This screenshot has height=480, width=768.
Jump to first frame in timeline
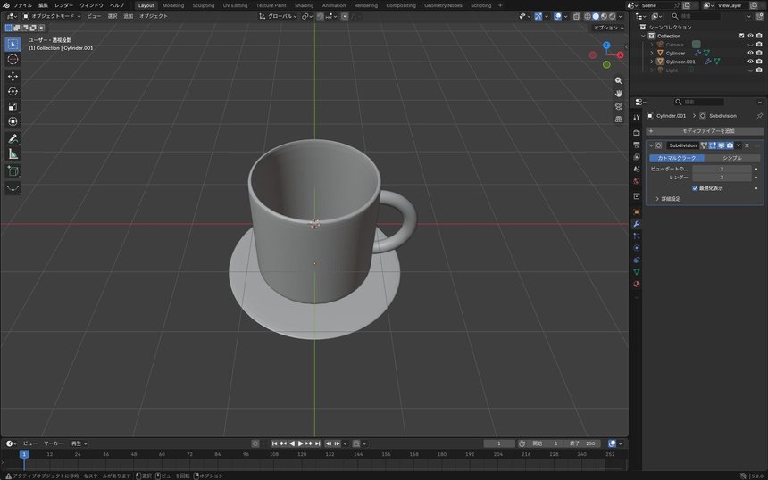coord(274,443)
